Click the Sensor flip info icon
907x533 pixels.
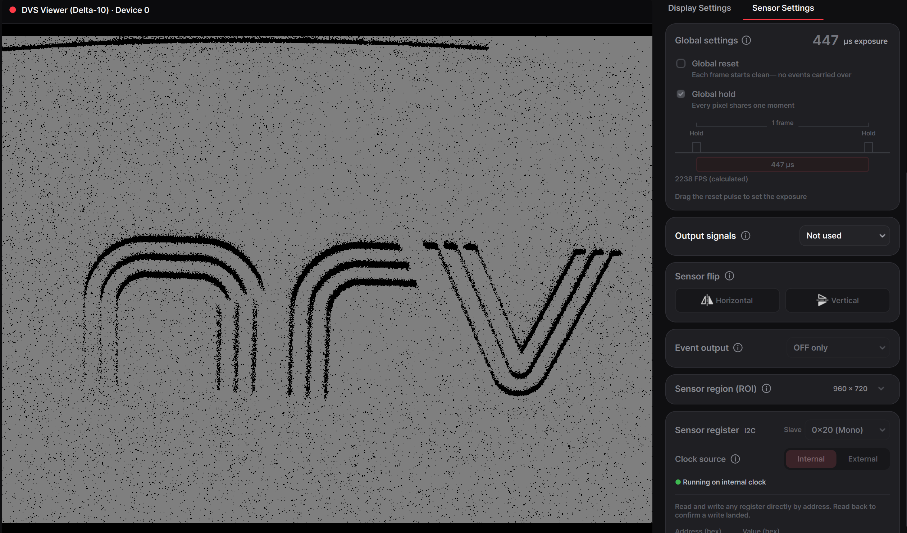pyautogui.click(x=729, y=276)
